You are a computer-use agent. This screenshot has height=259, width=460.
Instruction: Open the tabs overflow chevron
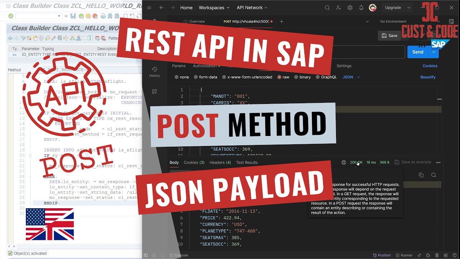[x=367, y=22]
